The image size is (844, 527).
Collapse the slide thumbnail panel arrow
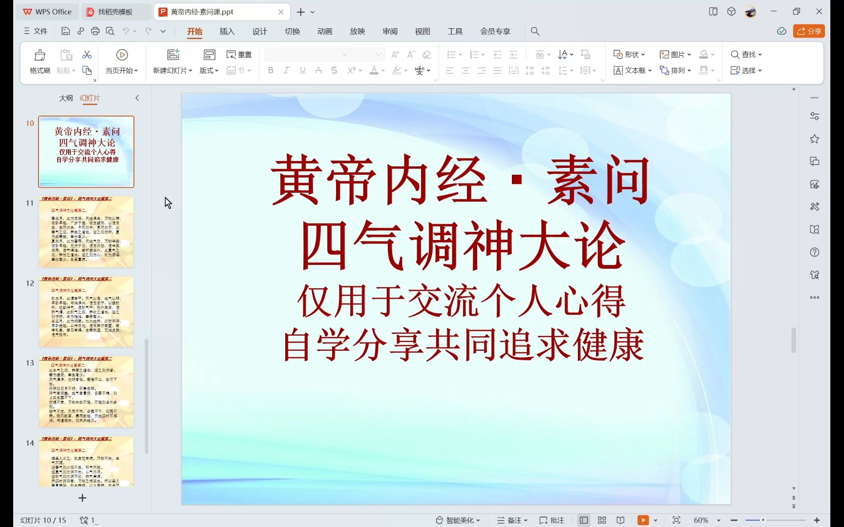[x=137, y=98]
